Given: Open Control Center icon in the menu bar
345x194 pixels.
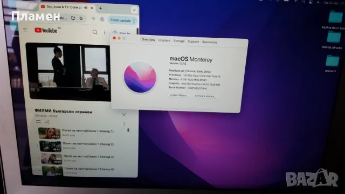Looking at the screenshot, I should point(310,2).
